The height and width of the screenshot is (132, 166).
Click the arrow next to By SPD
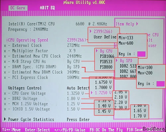point(117,61)
